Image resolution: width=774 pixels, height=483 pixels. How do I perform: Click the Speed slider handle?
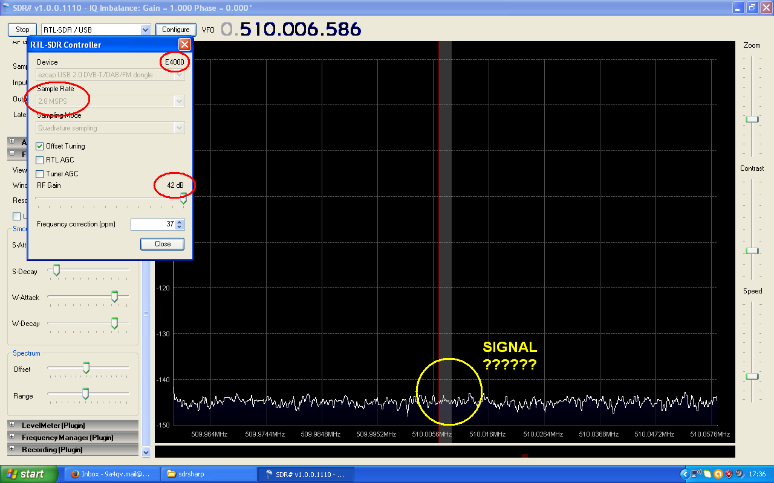tap(752, 376)
